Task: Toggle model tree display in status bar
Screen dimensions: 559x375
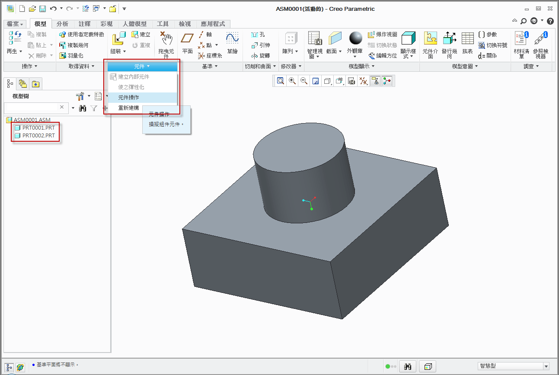Action: (x=10, y=367)
